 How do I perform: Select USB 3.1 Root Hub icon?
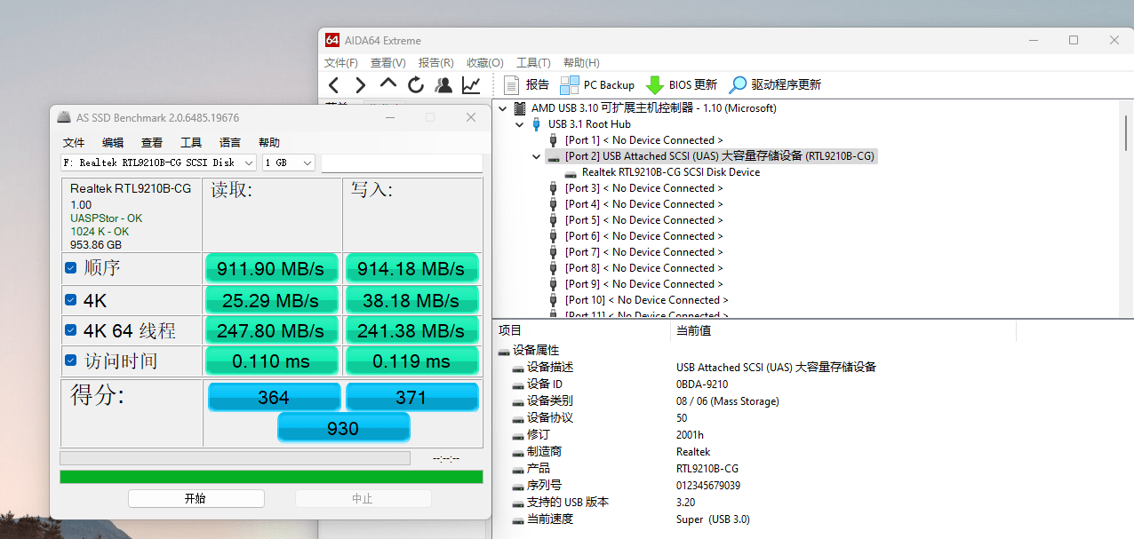(x=536, y=124)
